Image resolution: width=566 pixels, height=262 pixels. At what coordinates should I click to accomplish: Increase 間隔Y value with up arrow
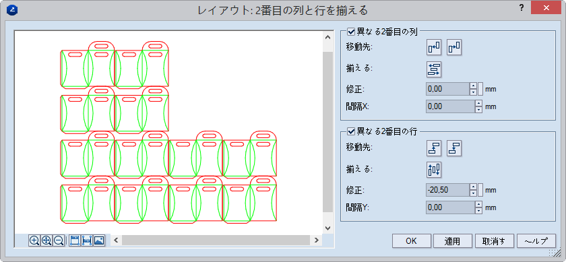tap(479, 205)
